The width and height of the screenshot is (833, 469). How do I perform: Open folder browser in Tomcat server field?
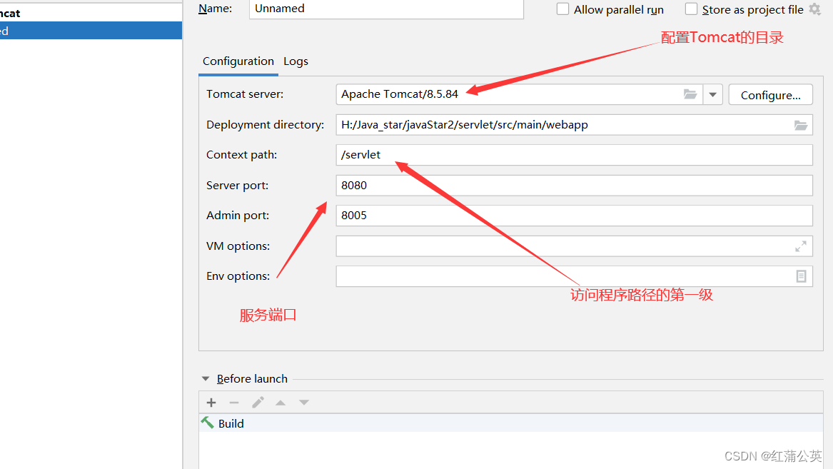(x=690, y=94)
